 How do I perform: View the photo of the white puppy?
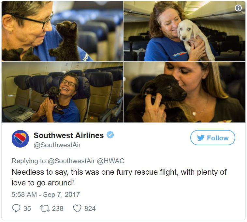tap(184, 31)
